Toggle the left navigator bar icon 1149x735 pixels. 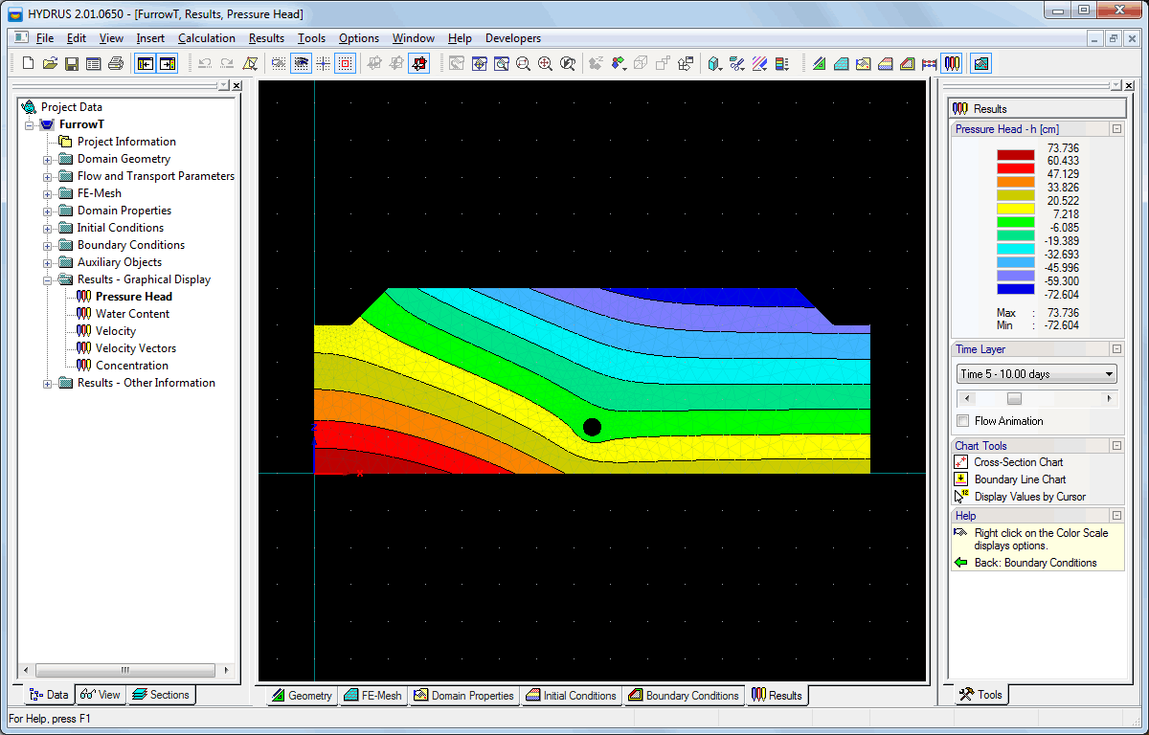click(146, 64)
